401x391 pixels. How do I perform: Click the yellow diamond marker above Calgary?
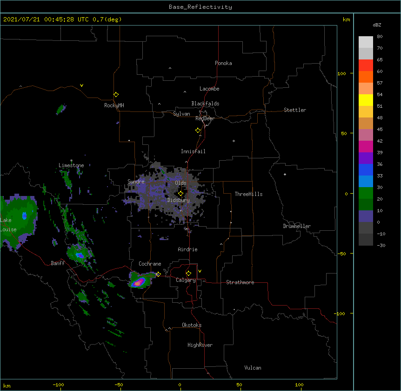(x=188, y=274)
